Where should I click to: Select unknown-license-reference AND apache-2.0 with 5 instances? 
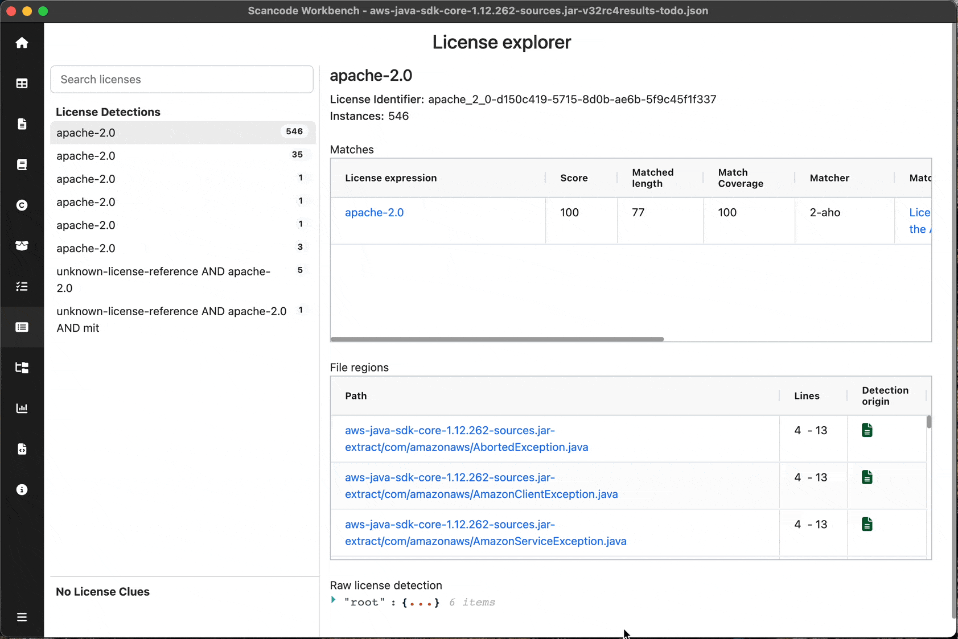pyautogui.click(x=183, y=279)
